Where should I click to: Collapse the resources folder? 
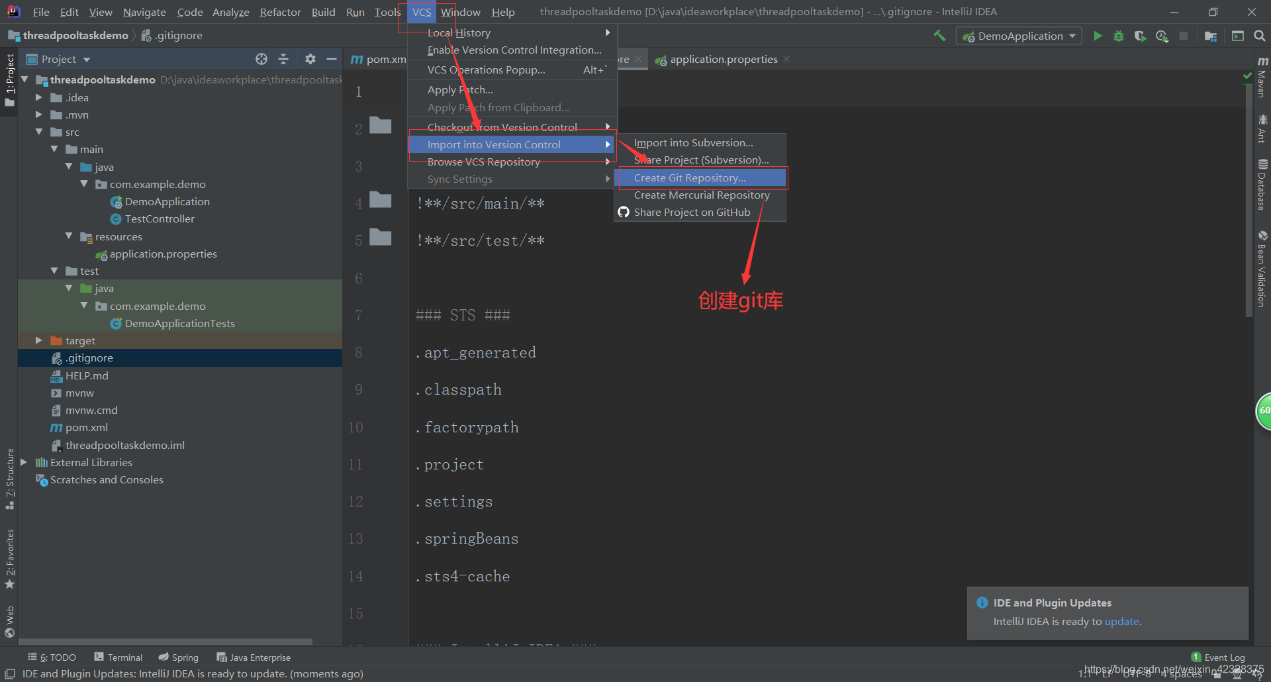coord(69,236)
